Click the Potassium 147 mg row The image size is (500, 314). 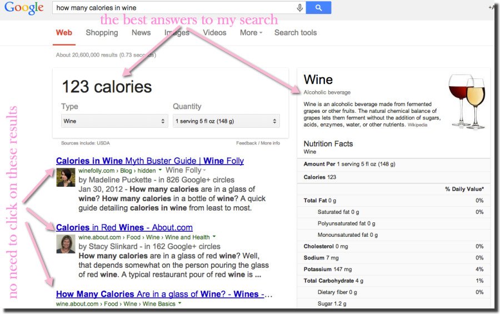(393, 270)
